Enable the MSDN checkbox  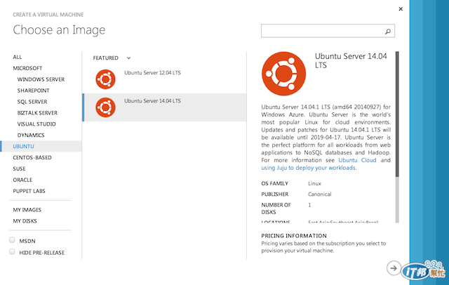tap(12, 240)
